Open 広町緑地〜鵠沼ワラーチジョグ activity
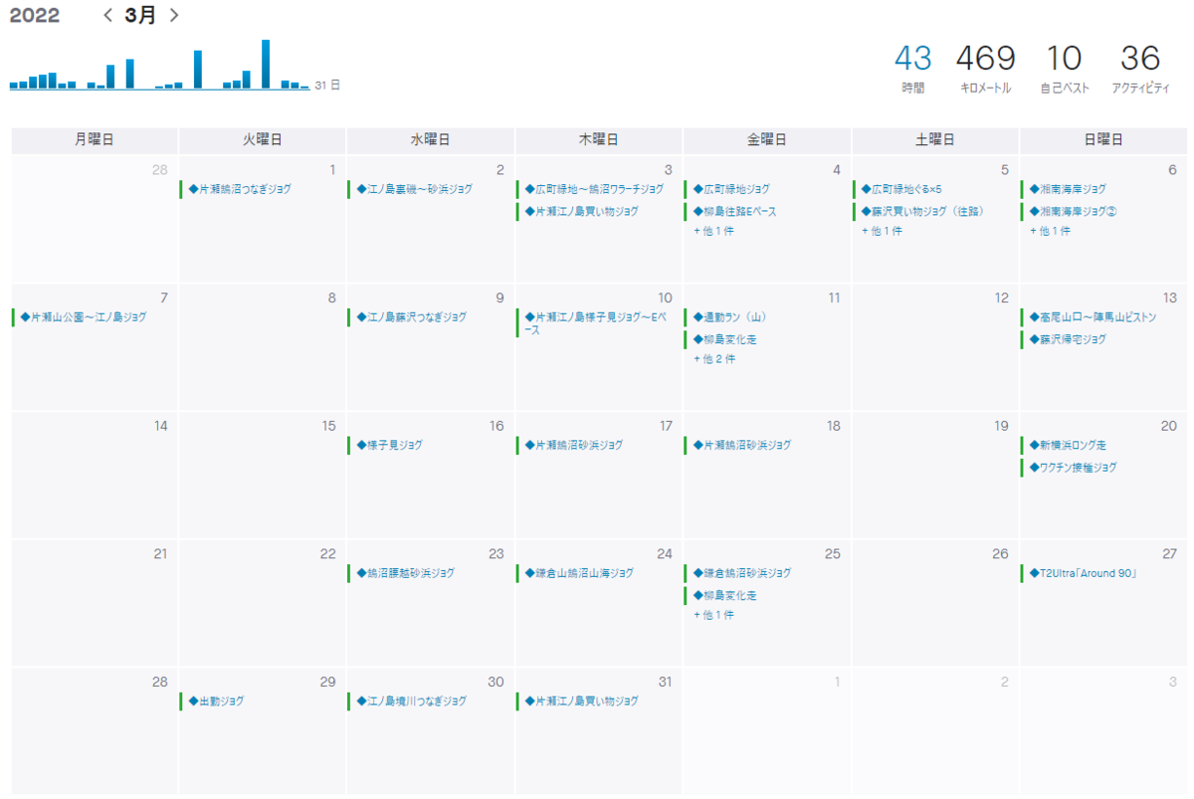 point(594,189)
